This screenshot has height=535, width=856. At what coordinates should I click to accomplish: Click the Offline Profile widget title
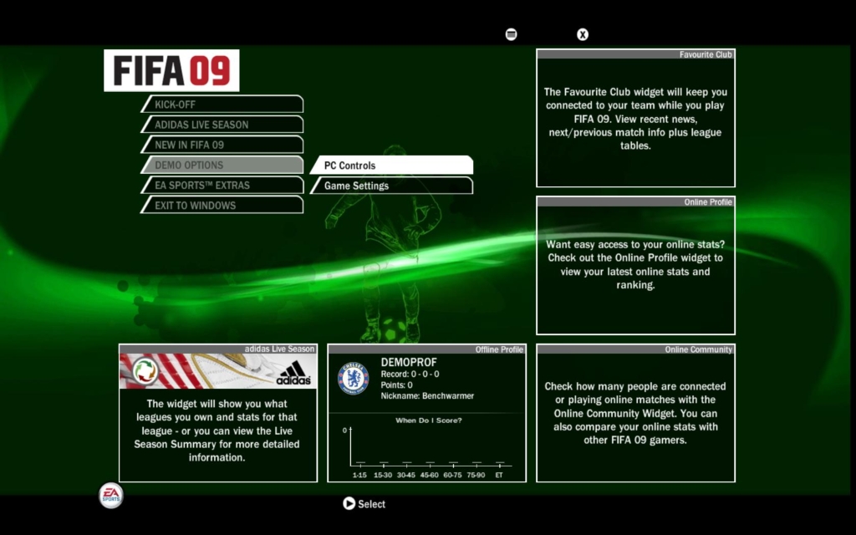click(499, 349)
